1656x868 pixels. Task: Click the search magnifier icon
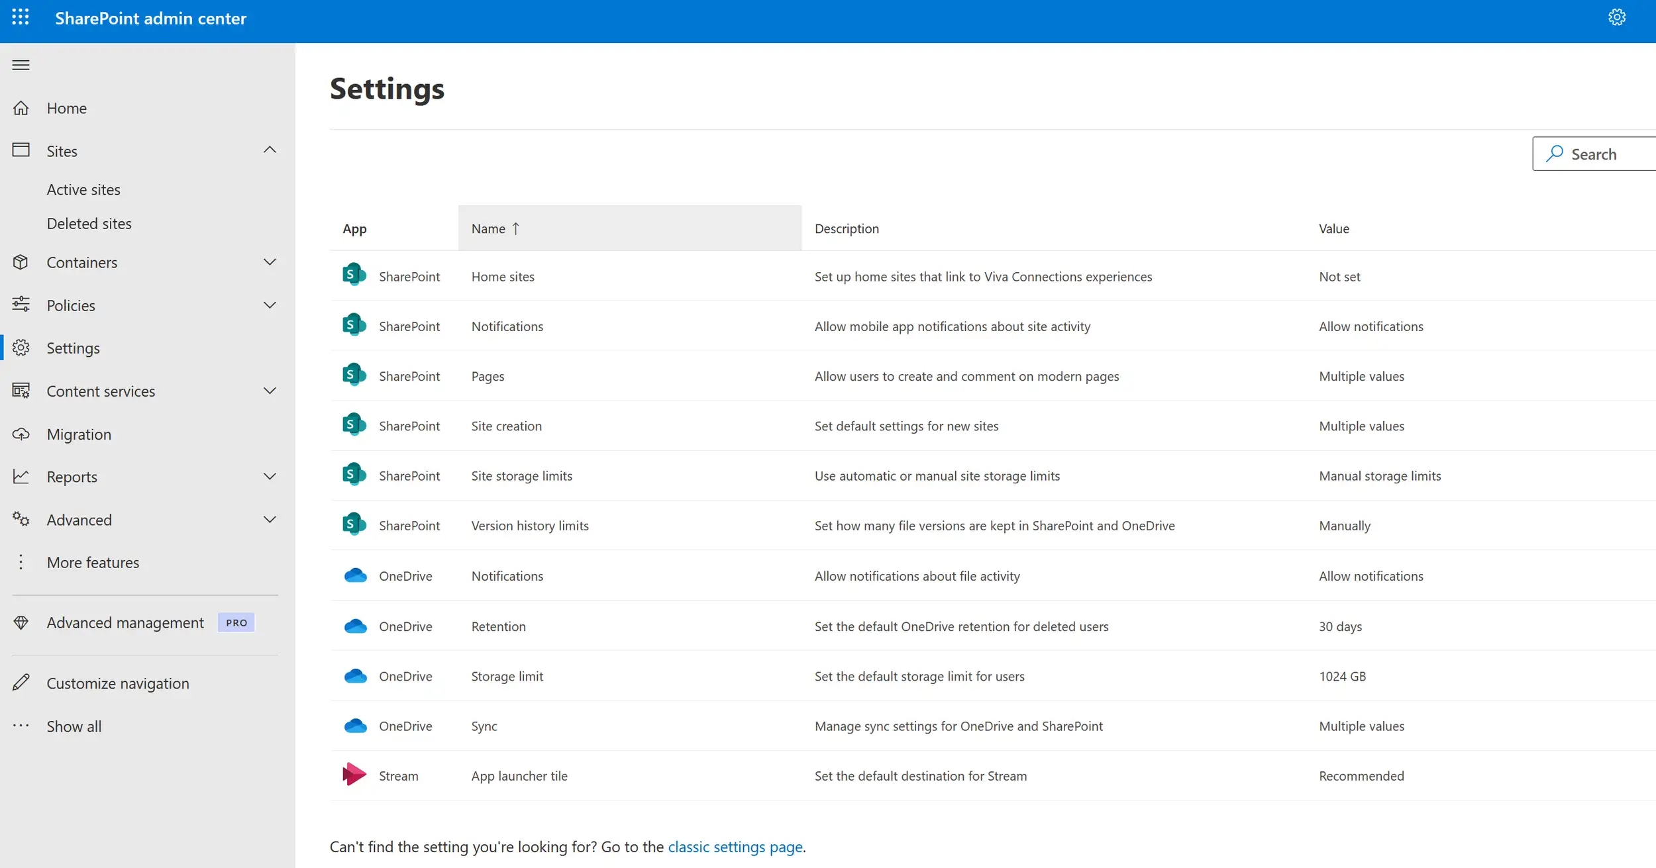click(1555, 154)
